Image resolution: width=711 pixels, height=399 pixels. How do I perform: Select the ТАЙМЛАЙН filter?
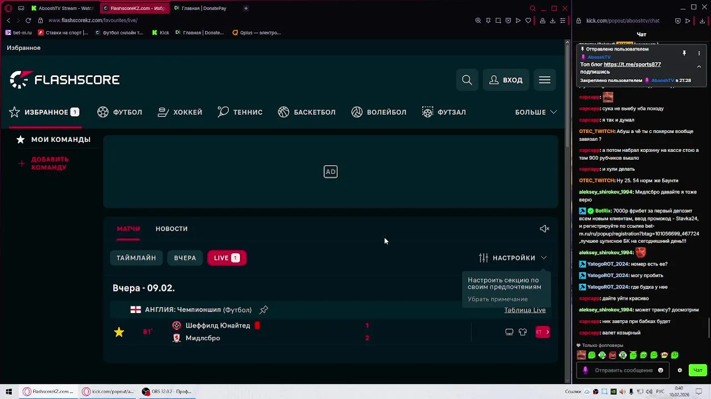136,258
